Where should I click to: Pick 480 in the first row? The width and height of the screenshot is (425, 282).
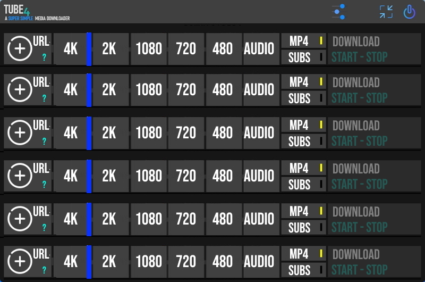pos(224,49)
